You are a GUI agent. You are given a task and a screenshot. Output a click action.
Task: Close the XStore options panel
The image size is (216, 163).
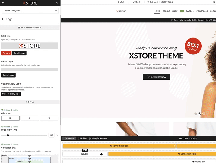click(57, 3)
